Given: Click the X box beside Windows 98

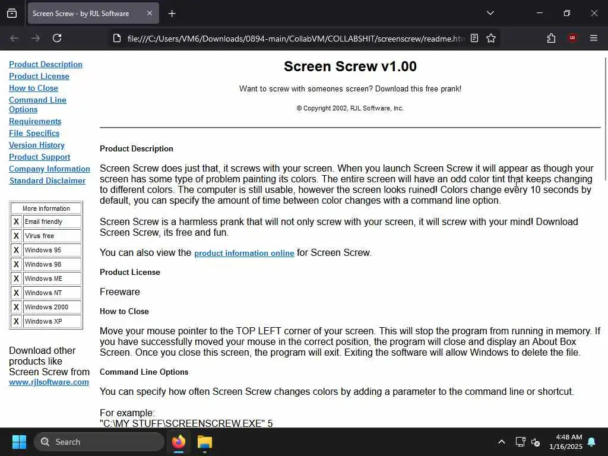Looking at the screenshot, I should 16,264.
